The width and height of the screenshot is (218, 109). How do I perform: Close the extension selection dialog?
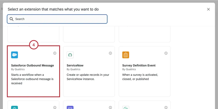(208, 9)
